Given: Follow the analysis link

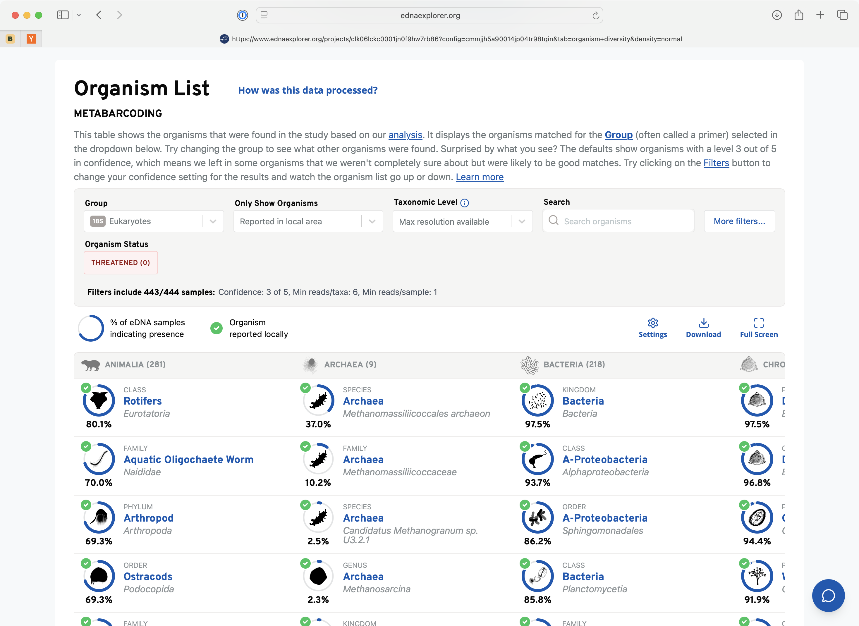Looking at the screenshot, I should [405, 135].
